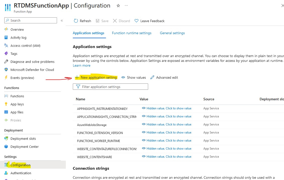Image resolution: width=284 pixels, height=180 pixels.
Task: Focus the sidebar Search field
Action: click(x=31, y=20)
